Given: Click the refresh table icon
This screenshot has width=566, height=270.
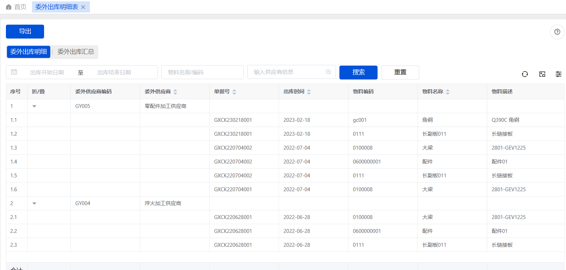Looking at the screenshot, I should click(525, 74).
